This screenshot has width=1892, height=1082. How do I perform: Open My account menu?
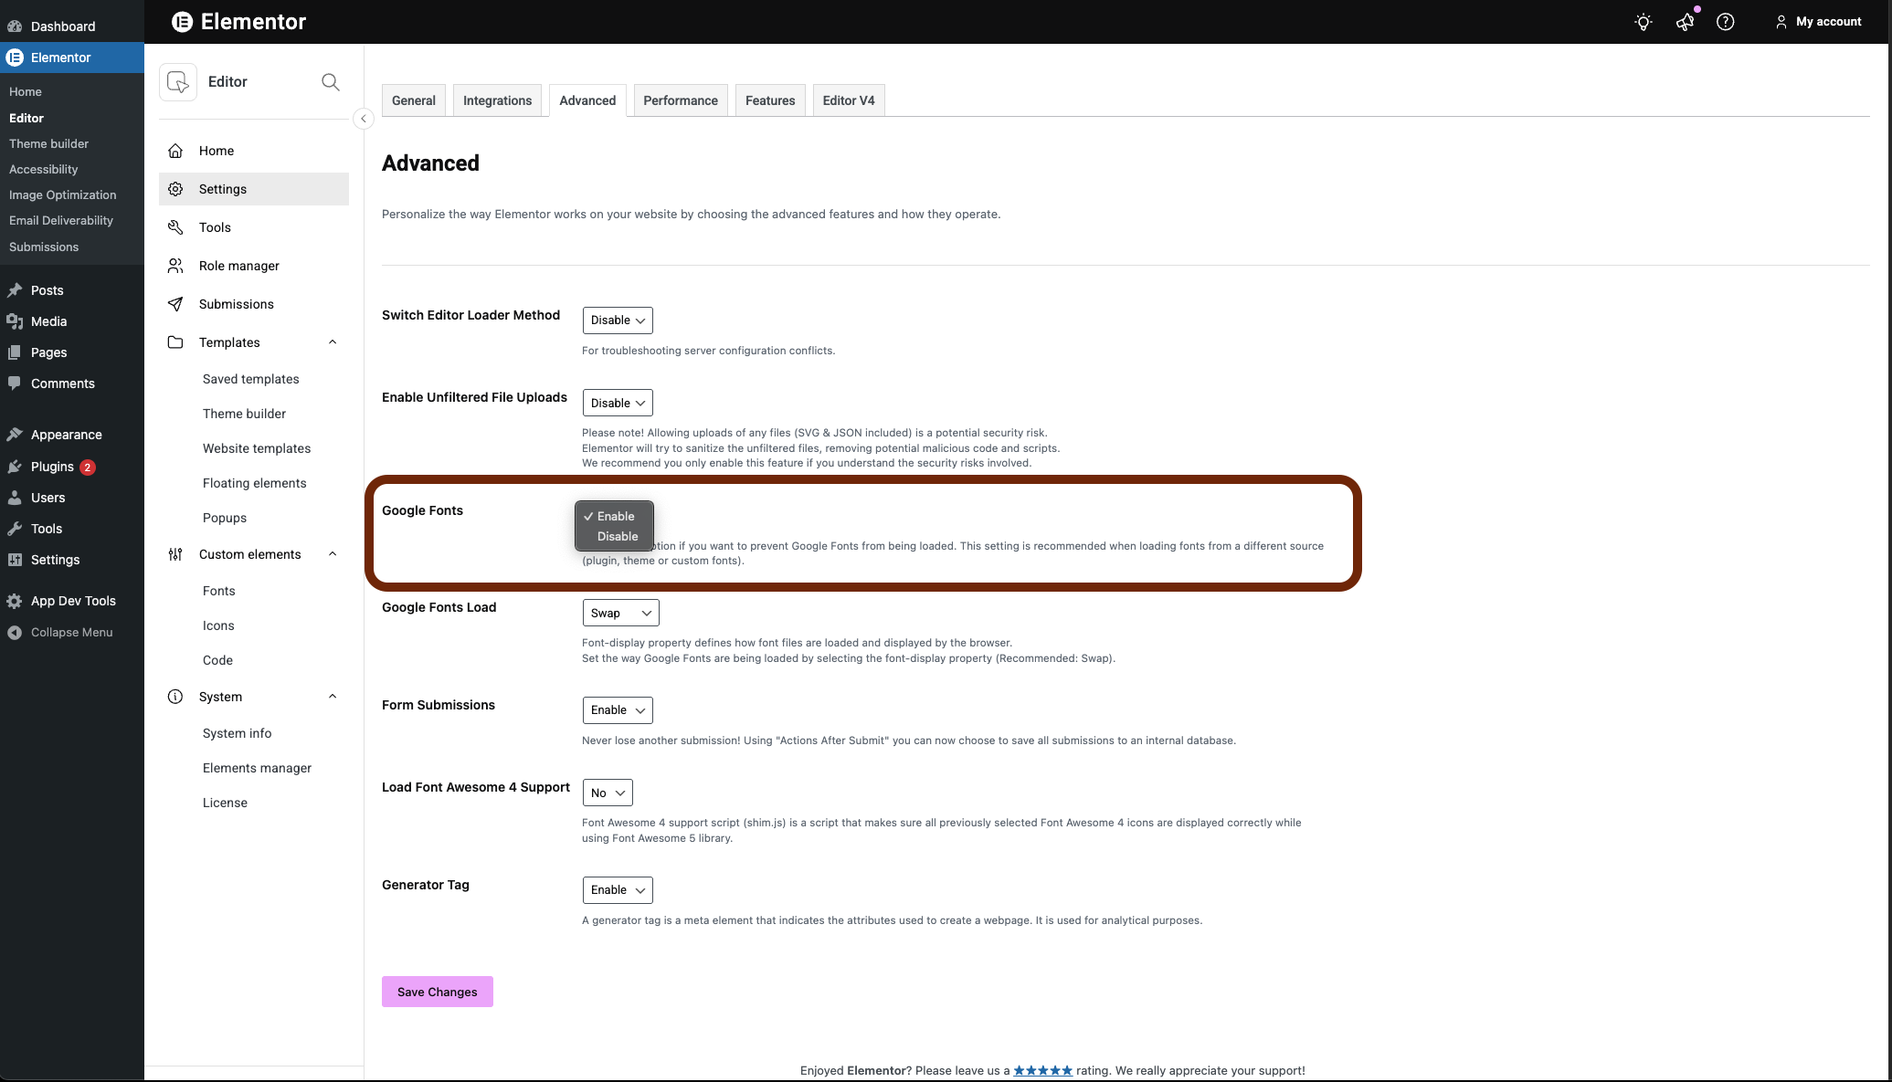(1818, 22)
